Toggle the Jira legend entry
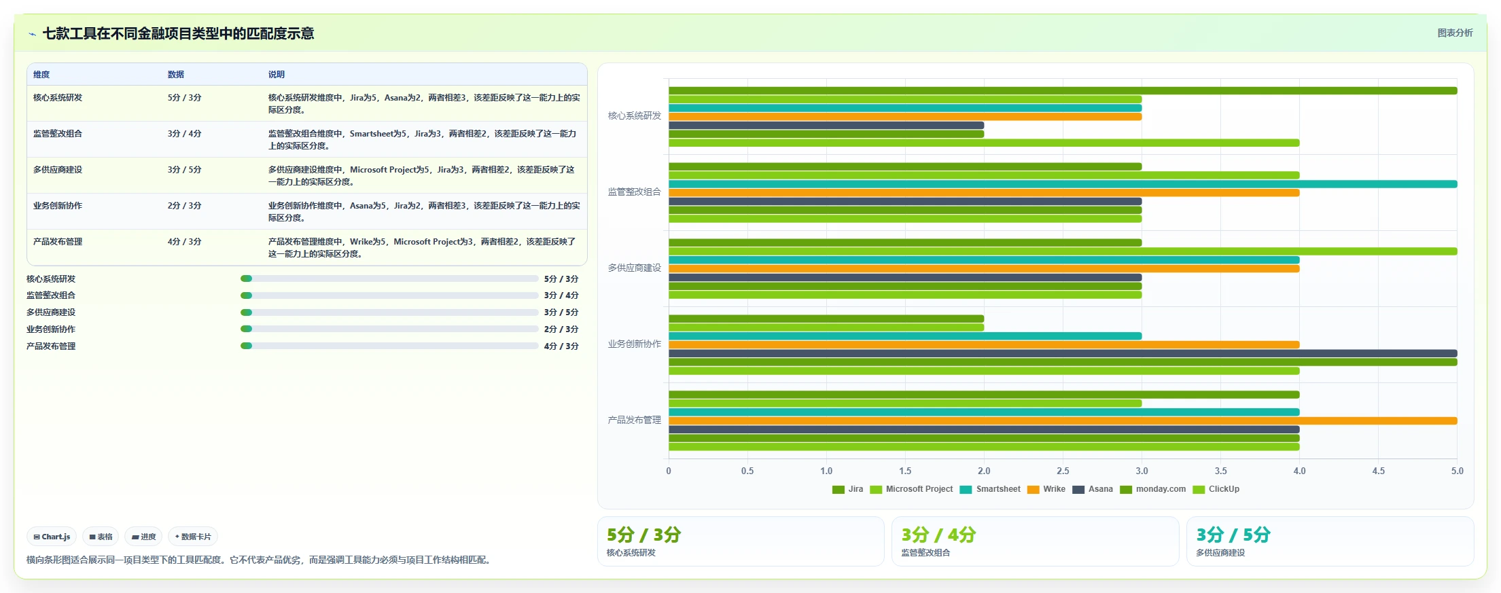This screenshot has width=1501, height=593. [x=847, y=489]
